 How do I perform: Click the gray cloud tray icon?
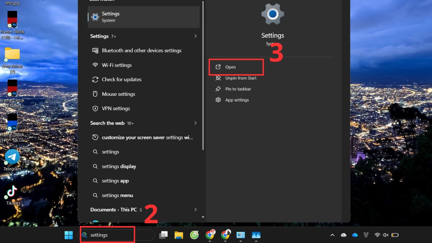click(343, 235)
